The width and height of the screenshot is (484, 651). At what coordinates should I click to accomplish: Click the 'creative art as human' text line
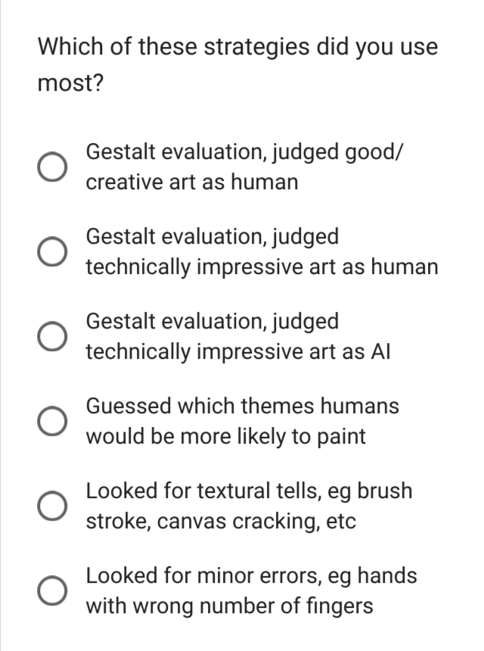[191, 182]
